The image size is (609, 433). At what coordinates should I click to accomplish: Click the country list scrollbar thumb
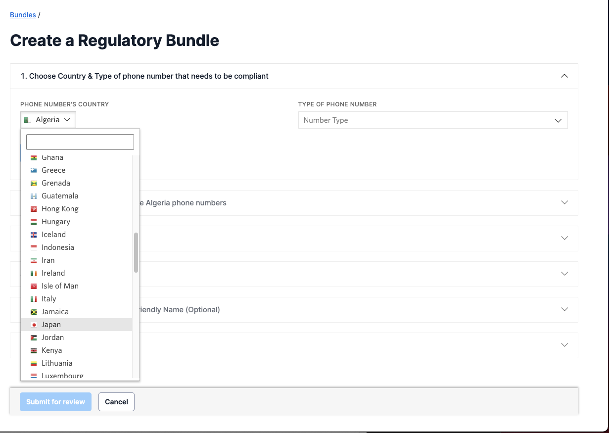pyautogui.click(x=136, y=252)
